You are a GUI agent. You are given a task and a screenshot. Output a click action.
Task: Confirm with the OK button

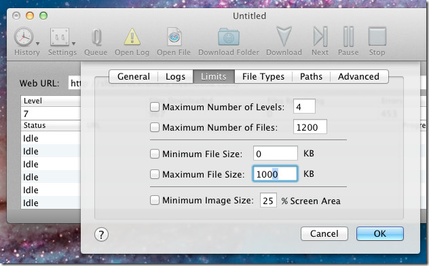[x=379, y=233]
